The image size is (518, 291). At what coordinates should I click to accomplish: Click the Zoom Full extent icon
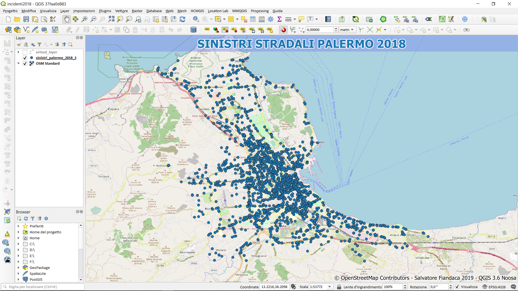tap(111, 19)
